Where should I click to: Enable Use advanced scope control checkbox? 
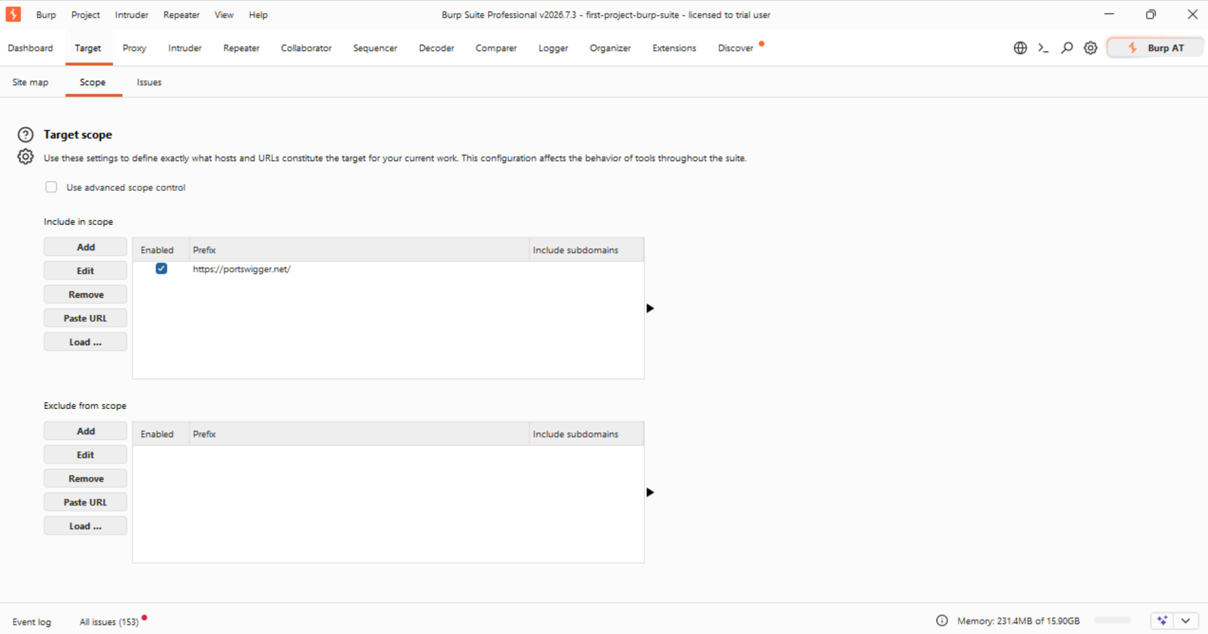51,187
